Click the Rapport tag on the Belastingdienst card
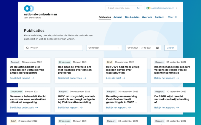Screen dimensions: 201x125 coord(15,62)
